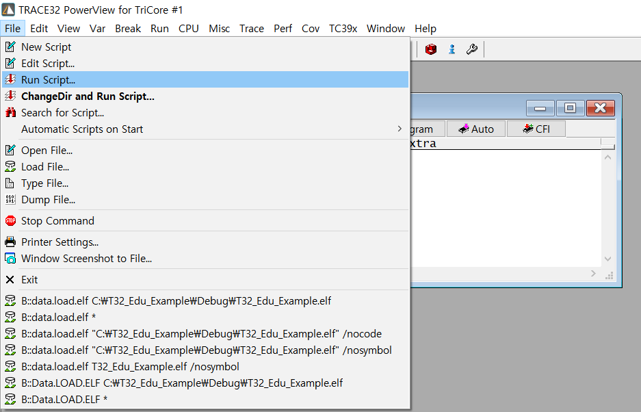Click the blue info icon in the toolbar
Viewport: 641px width, 412px height.
click(452, 49)
